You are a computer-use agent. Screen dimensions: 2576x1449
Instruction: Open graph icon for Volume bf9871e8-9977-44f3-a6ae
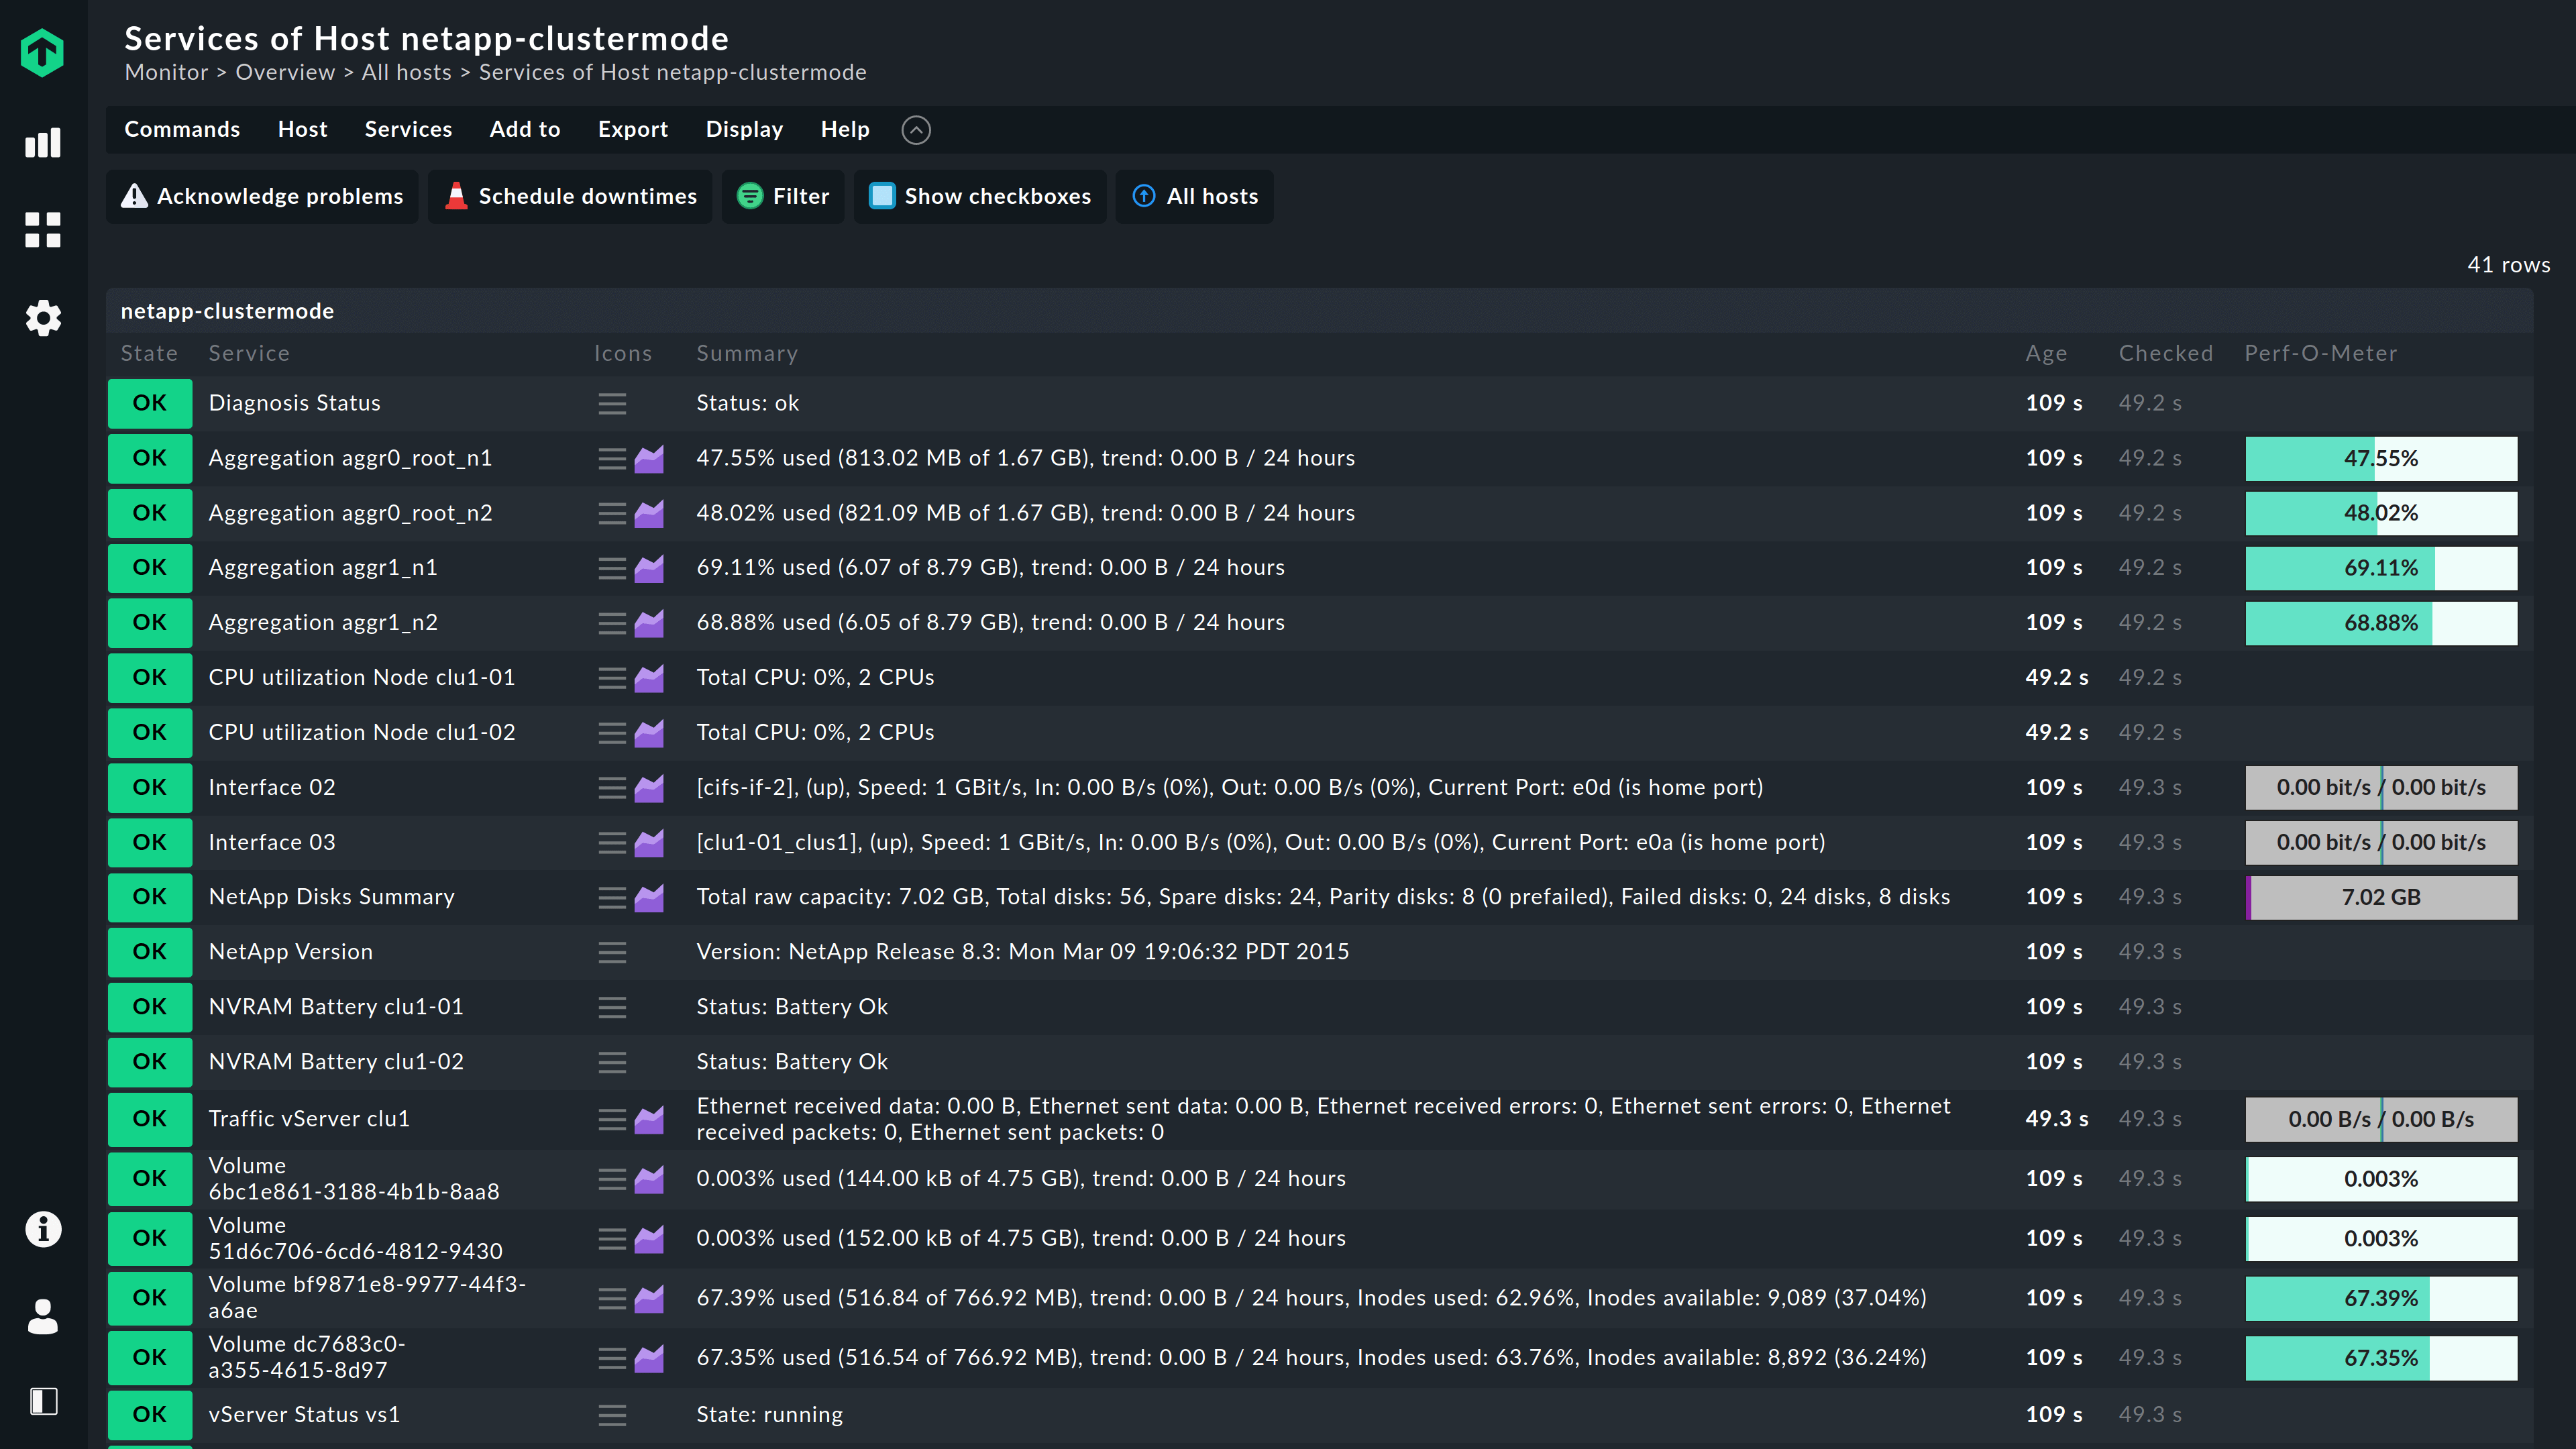click(x=649, y=1298)
